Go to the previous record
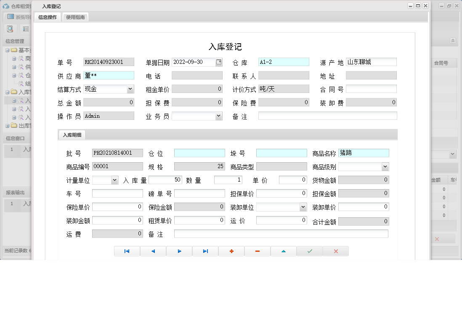462x309 pixels. pos(153,251)
